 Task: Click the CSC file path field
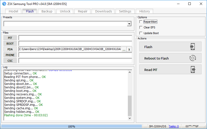point(75,61)
